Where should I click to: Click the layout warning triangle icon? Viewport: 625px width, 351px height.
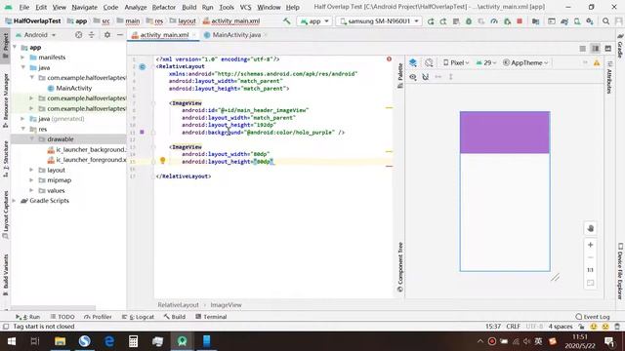click(597, 62)
